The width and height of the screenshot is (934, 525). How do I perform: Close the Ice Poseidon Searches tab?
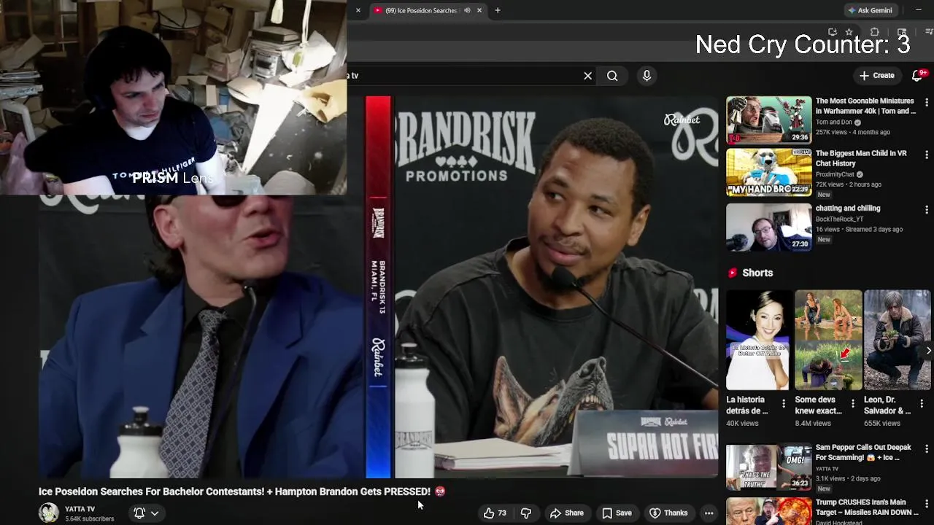click(x=479, y=10)
